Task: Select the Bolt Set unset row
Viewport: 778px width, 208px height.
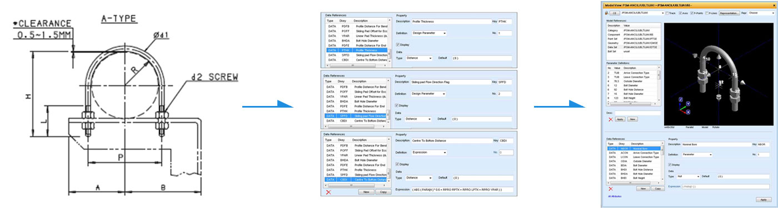Action: click(x=634, y=52)
